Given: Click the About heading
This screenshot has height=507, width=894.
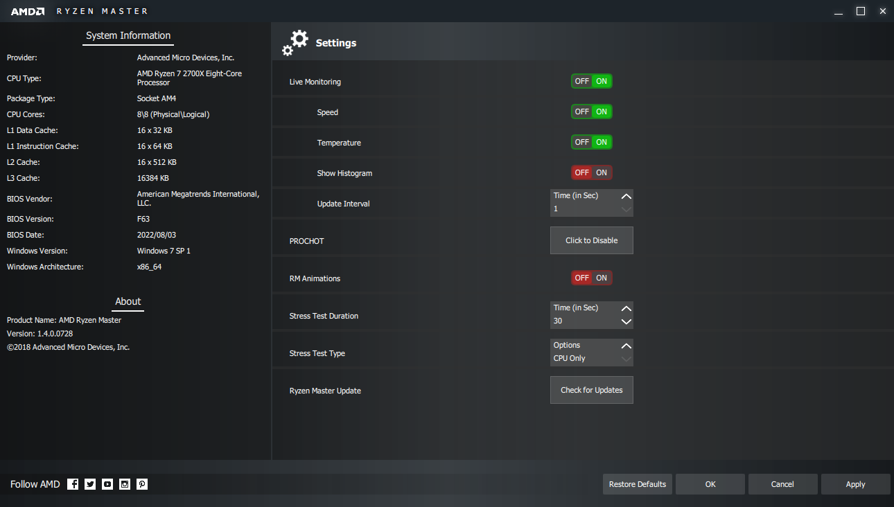Looking at the screenshot, I should [x=128, y=301].
